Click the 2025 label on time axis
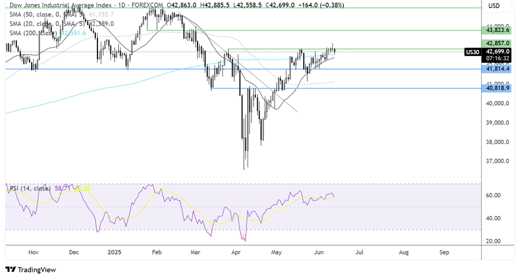Image resolution: width=520 pixels, height=279 pixels. pyautogui.click(x=115, y=253)
